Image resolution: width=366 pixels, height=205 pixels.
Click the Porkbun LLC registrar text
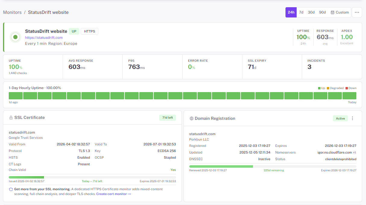click(x=199, y=140)
